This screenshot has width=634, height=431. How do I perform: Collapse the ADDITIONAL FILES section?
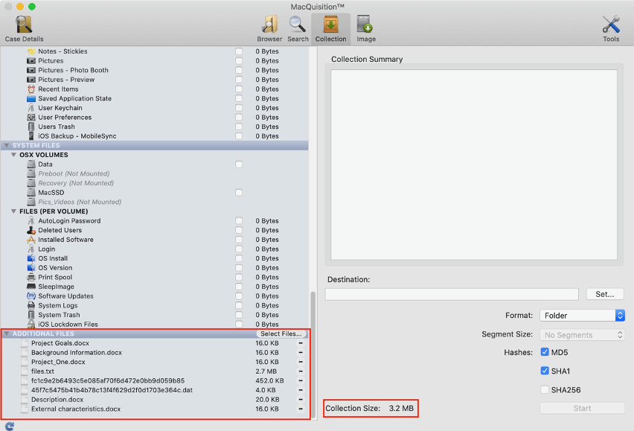pos(7,333)
